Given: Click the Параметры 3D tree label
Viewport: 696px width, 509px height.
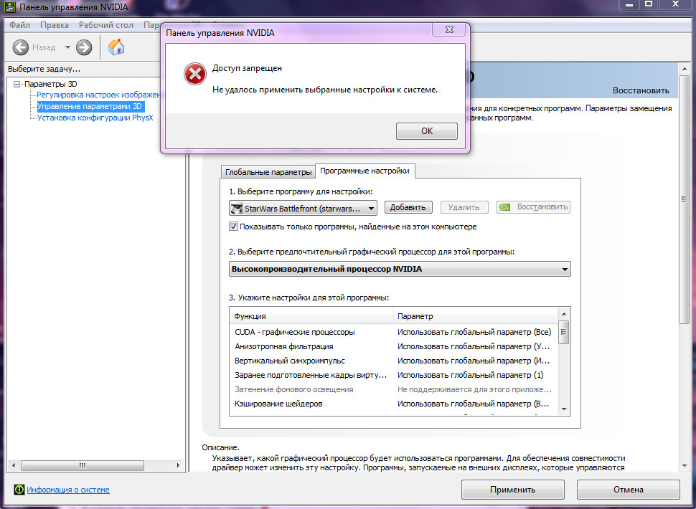Looking at the screenshot, I should 51,84.
